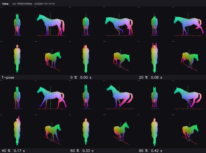The height and width of the screenshot is (153, 206).
Task: Select the 80 % frame top-down view horse
Action: pos(154,132)
